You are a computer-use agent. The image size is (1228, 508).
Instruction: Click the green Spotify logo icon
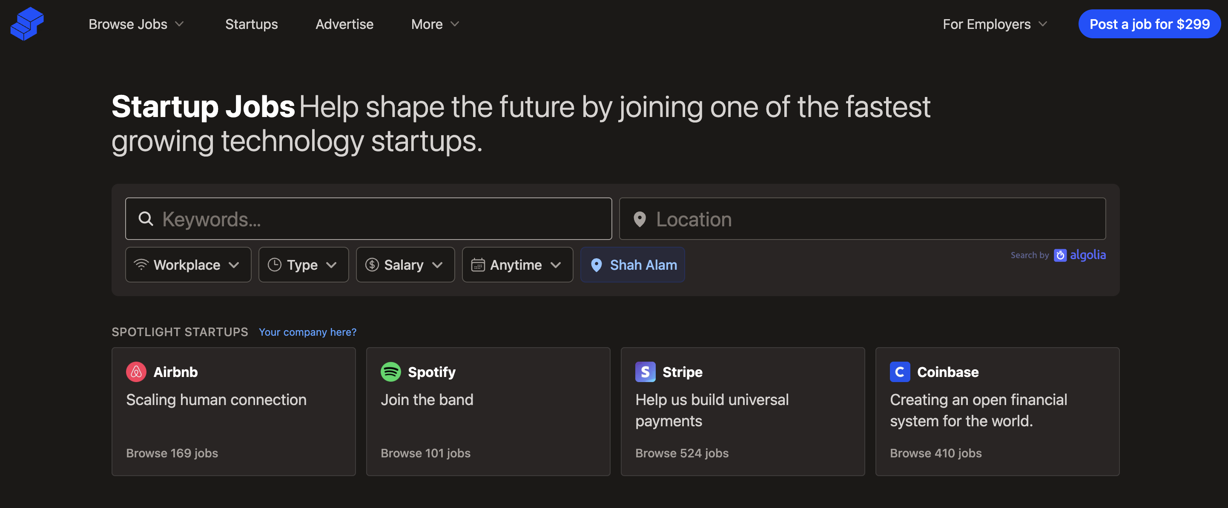390,372
